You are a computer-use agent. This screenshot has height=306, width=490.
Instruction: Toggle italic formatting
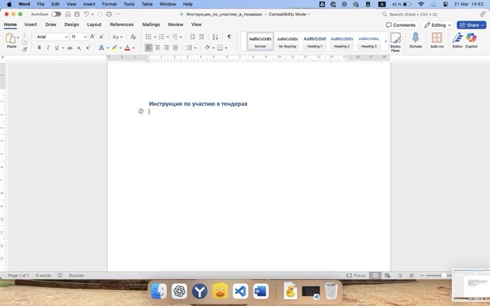click(48, 47)
